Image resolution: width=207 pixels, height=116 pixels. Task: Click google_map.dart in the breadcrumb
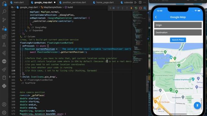pos(29,7)
